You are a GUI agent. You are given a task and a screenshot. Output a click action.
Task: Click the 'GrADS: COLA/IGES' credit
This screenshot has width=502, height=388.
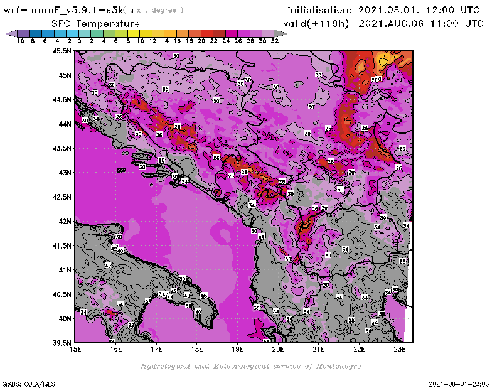pyautogui.click(x=28, y=384)
